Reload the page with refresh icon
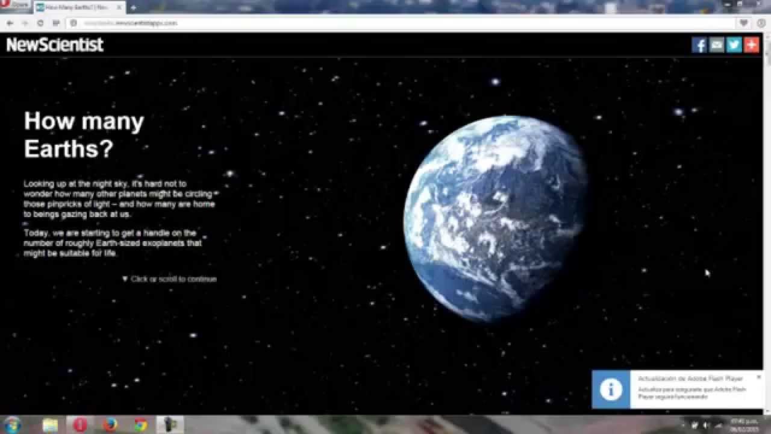The image size is (771, 434). 40,23
